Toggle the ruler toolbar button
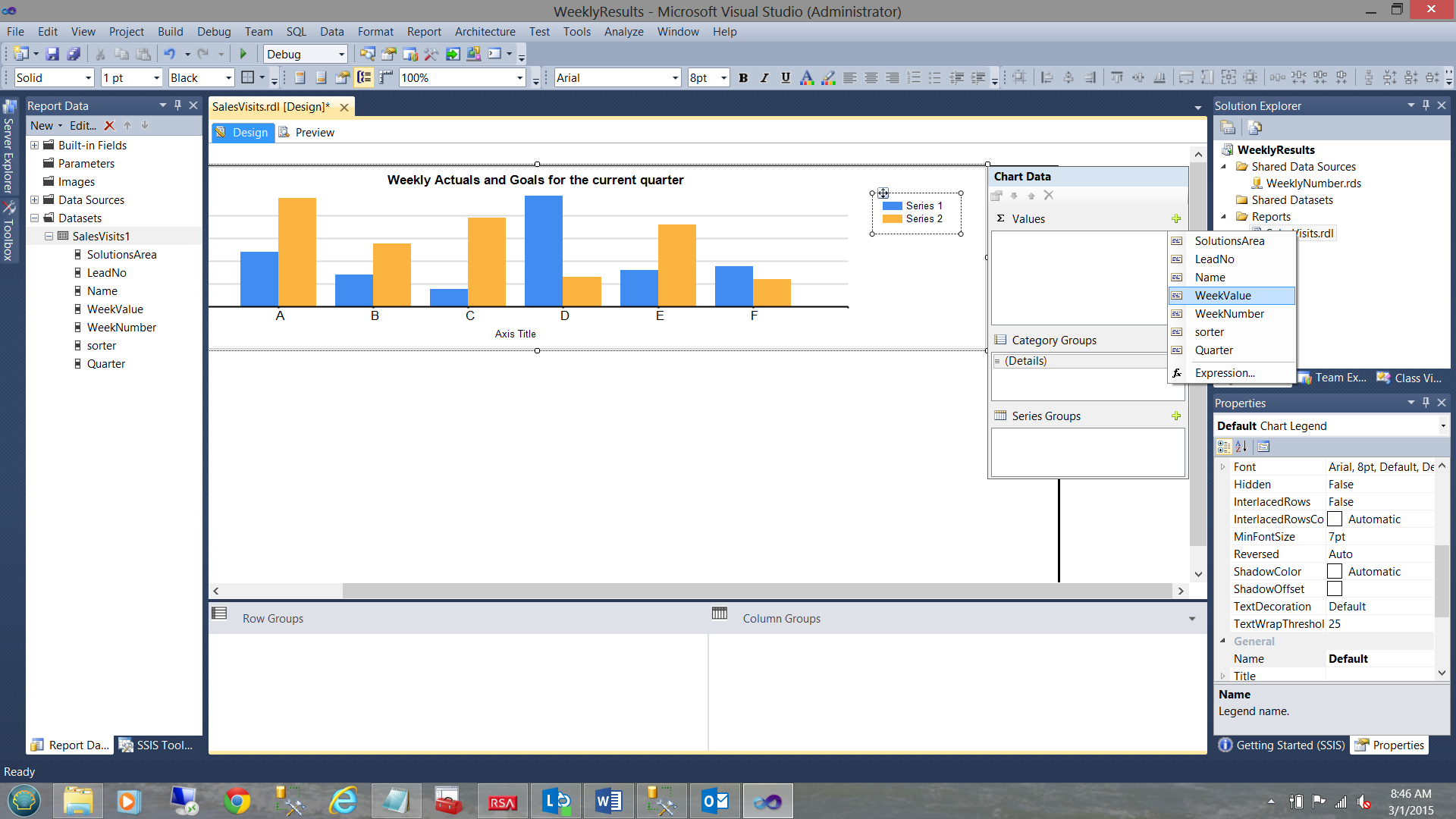The height and width of the screenshot is (819, 1456). click(x=387, y=77)
